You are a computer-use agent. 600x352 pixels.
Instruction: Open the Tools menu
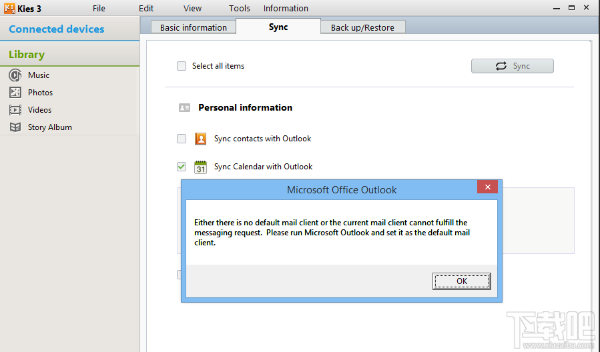pos(240,9)
